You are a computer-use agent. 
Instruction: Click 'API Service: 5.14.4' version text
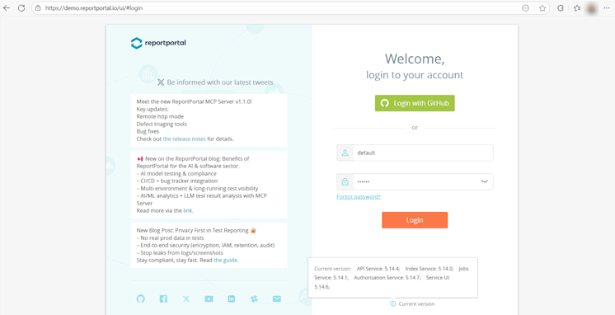pos(378,269)
